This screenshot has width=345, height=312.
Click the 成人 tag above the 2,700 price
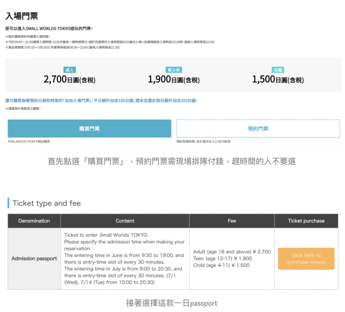tap(69, 70)
